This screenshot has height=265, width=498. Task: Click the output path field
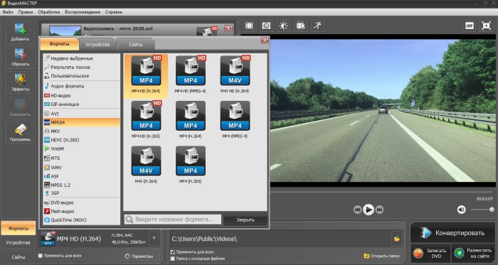[x=280, y=239]
